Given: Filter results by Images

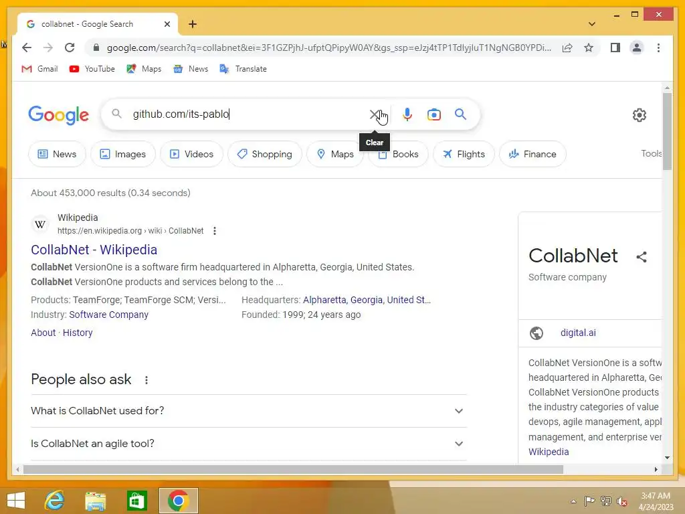Looking at the screenshot, I should click(x=123, y=154).
